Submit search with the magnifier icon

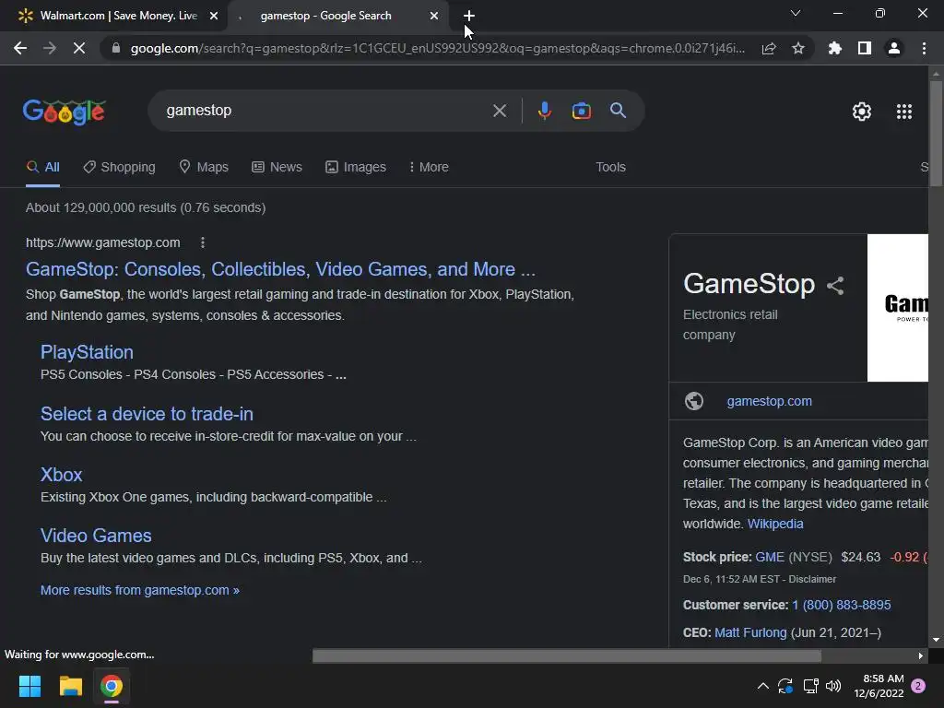(x=619, y=111)
